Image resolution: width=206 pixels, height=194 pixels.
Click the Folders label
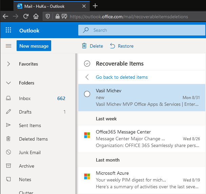click(26, 83)
